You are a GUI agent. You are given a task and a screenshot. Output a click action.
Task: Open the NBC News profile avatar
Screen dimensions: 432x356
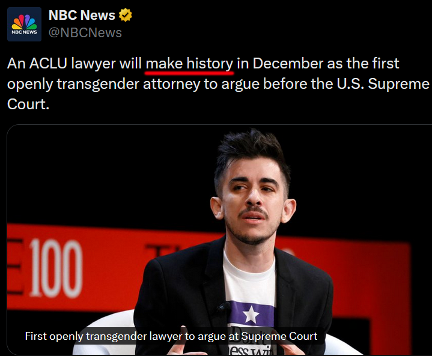24,24
